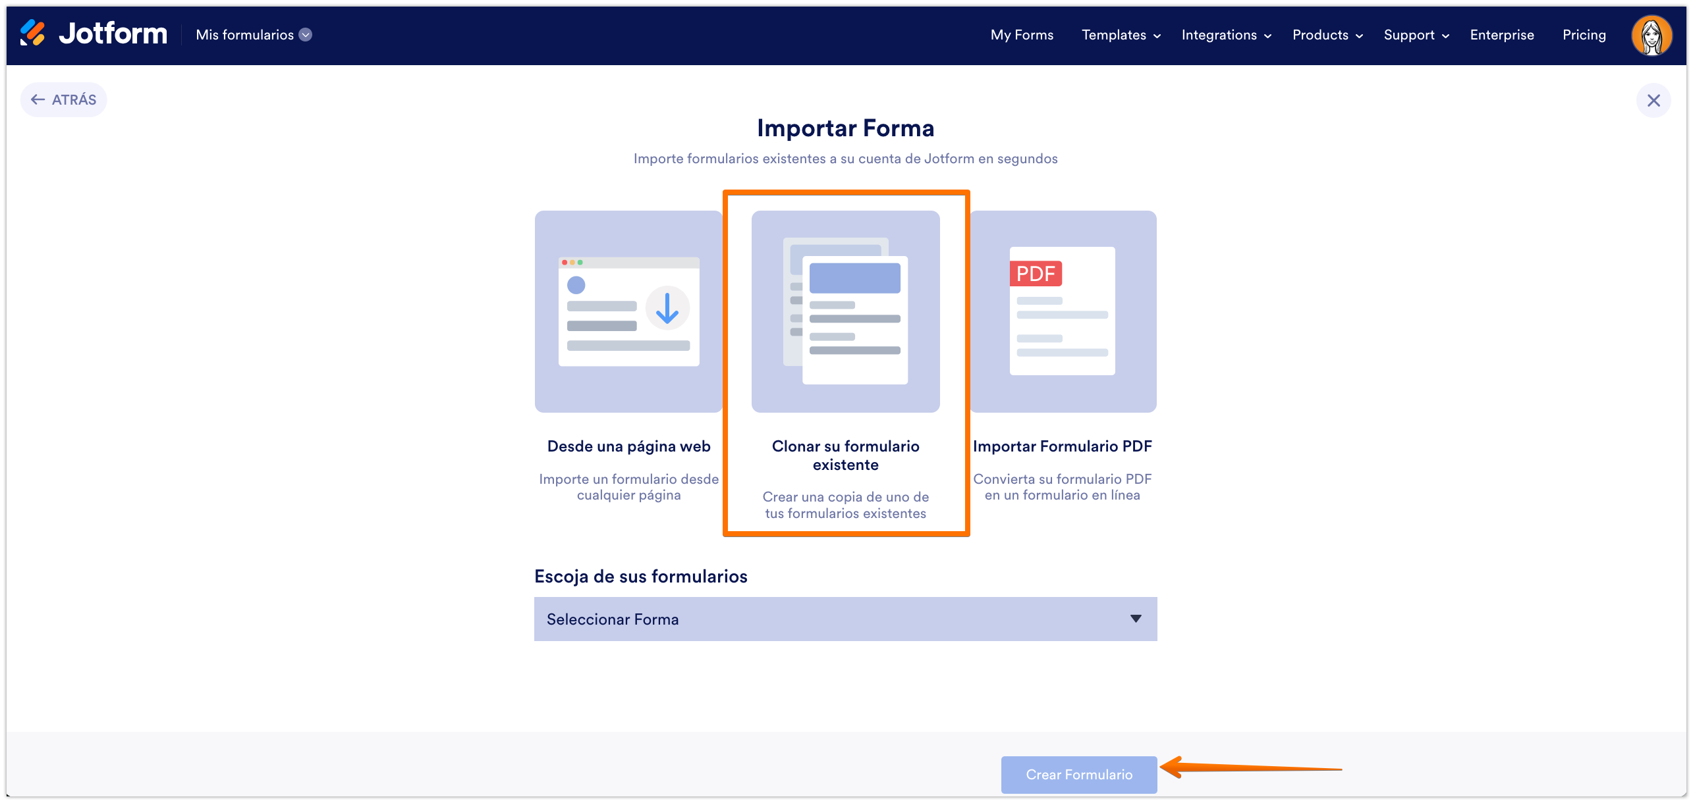Screen dimensions: 1693x803
Task: Open the Pricing page
Action: (1584, 35)
